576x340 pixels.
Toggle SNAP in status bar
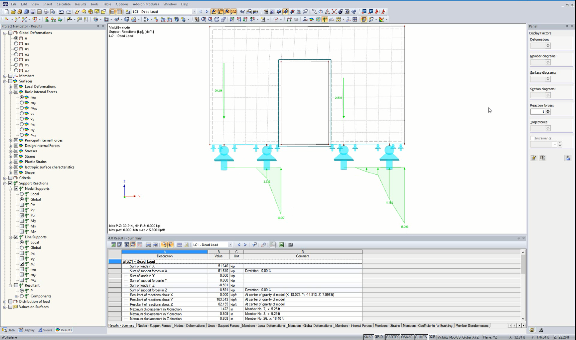[368, 337]
